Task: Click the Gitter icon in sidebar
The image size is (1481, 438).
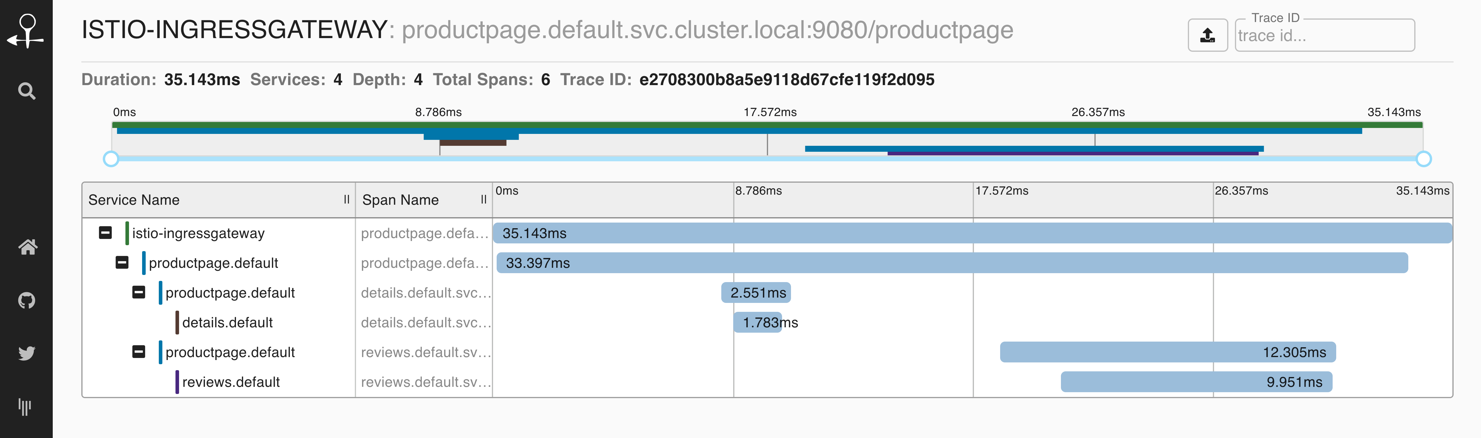Action: (x=25, y=406)
